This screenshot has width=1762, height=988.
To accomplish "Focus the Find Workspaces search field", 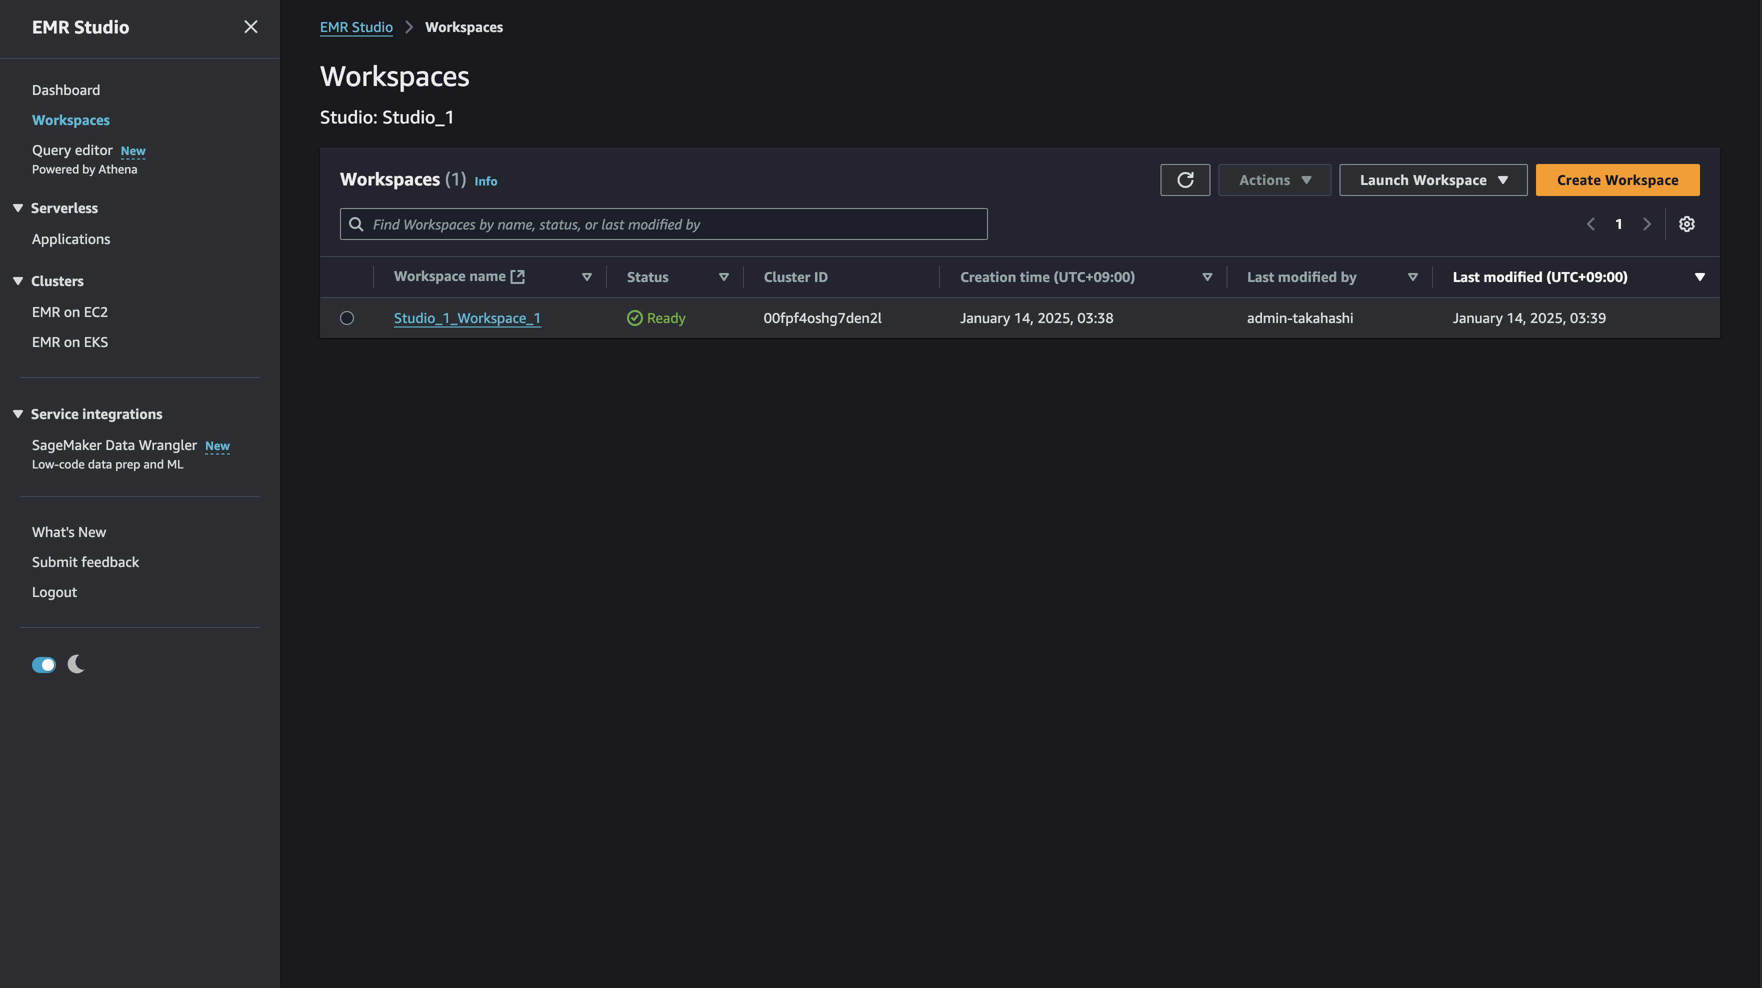I will pyautogui.click(x=663, y=224).
